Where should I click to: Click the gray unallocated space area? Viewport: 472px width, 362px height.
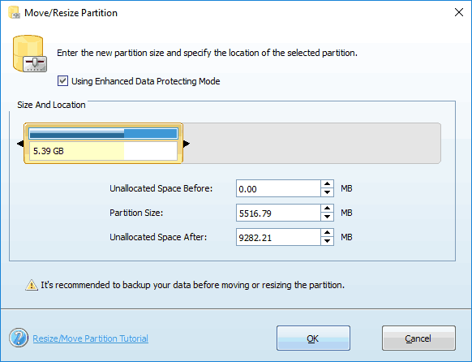pos(311,144)
